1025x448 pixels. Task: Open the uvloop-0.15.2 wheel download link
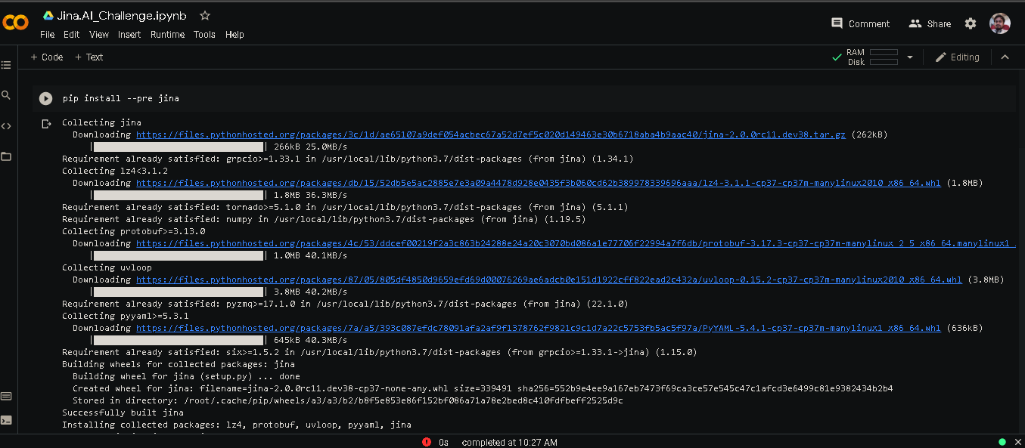(549, 280)
